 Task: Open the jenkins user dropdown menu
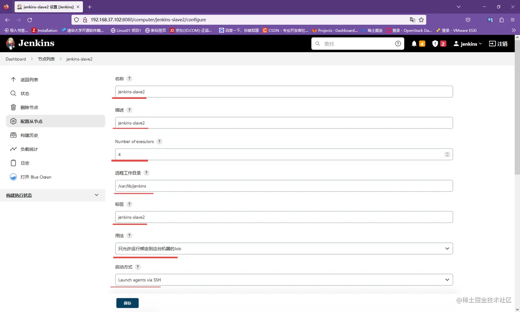[x=468, y=44]
